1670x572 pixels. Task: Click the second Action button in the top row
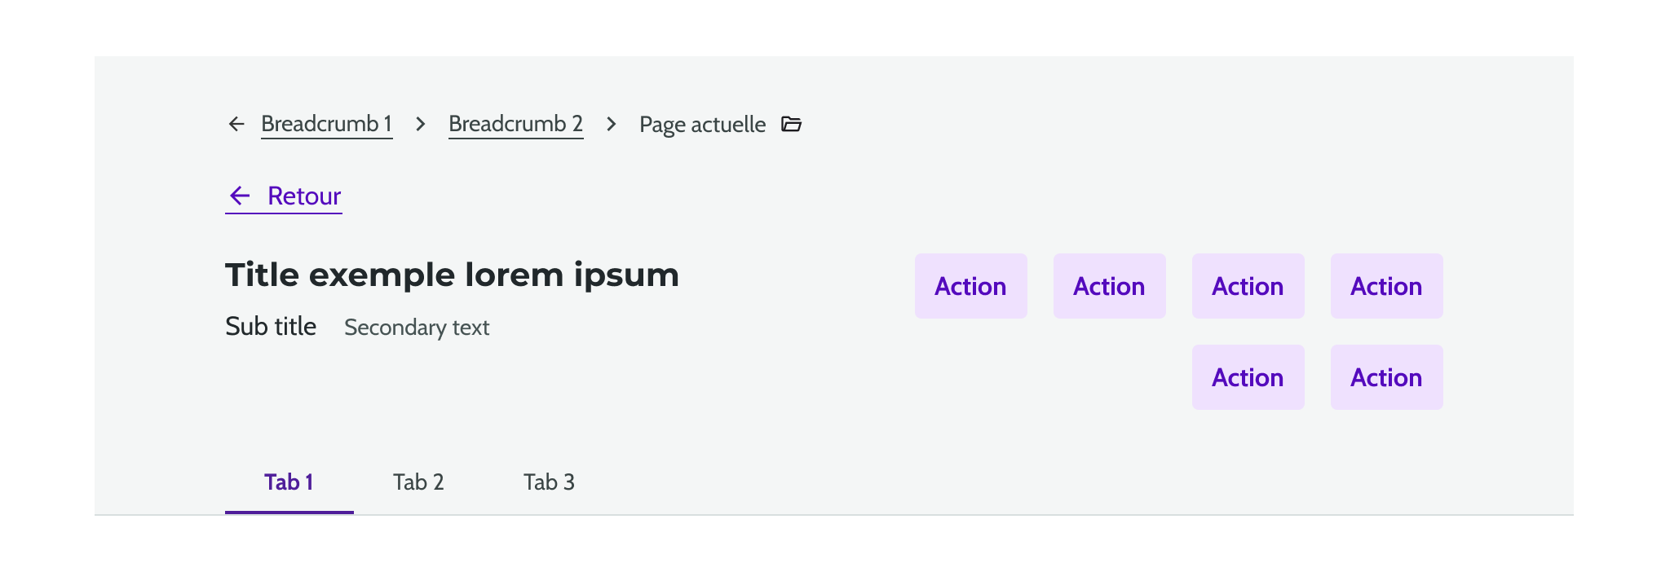(1109, 286)
